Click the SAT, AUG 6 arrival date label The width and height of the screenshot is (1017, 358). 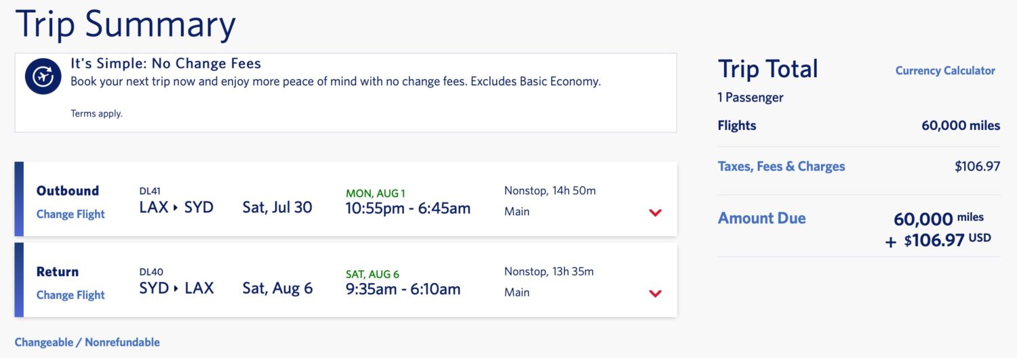coord(372,274)
